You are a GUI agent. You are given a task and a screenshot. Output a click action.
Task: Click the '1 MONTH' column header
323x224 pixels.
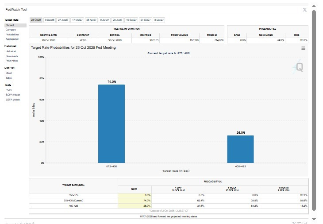284,189
